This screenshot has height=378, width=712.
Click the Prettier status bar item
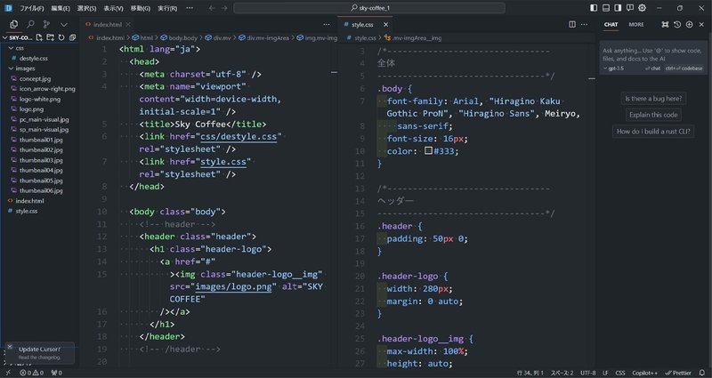[x=678, y=373]
